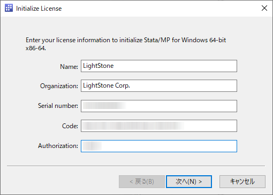Click the Name: label
Image resolution: width=273 pixels, height=195 pixels.
point(69,67)
